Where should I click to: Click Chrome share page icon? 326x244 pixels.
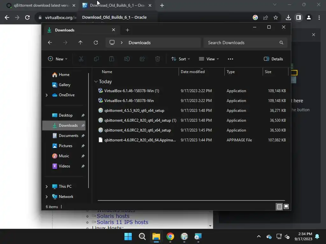tap(266, 17)
